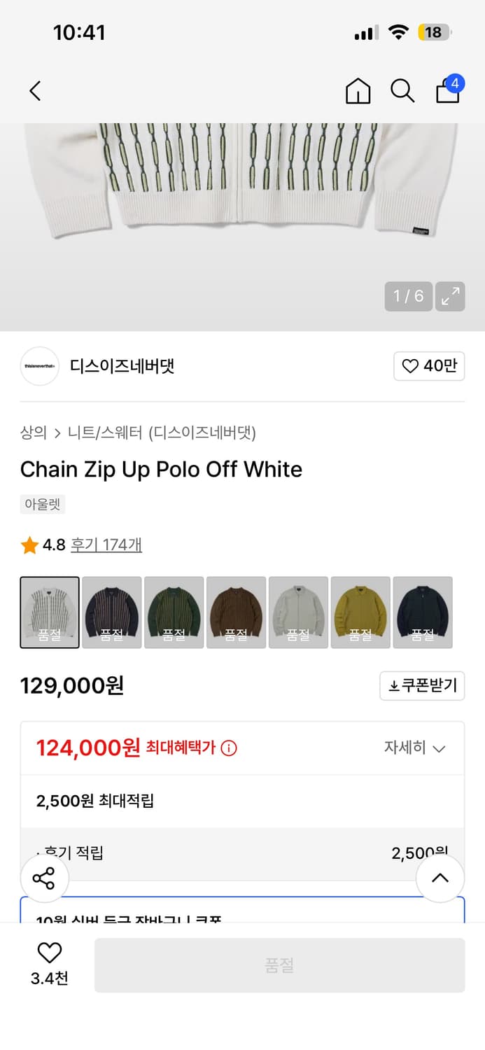Tap the back arrow to return

coord(34,91)
